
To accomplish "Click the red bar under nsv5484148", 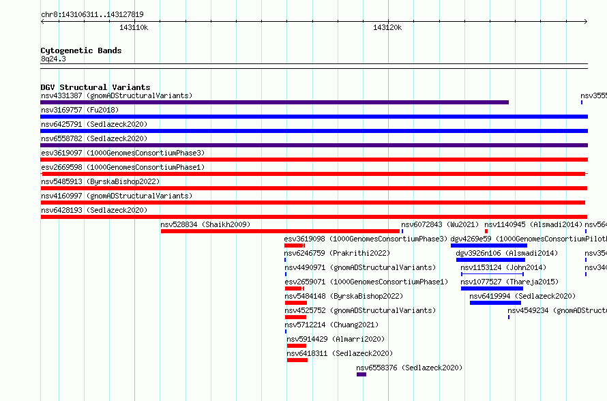I will [296, 303].
